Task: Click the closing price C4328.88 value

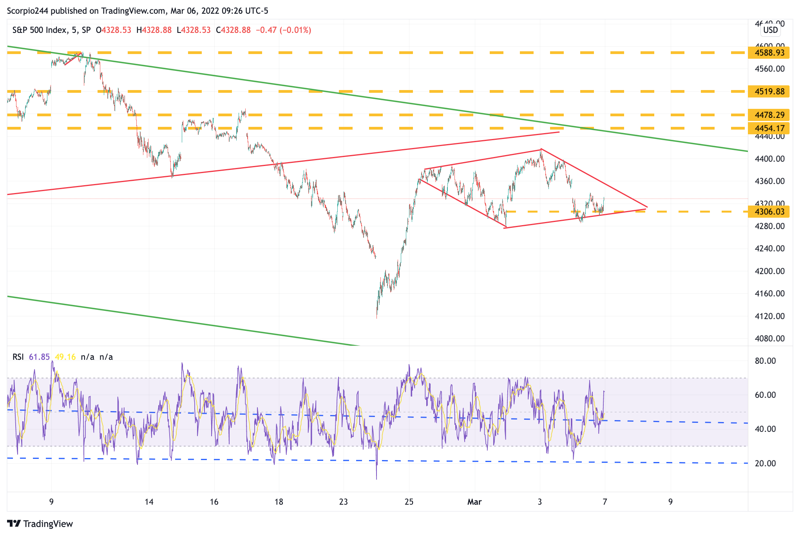Action: click(x=233, y=30)
